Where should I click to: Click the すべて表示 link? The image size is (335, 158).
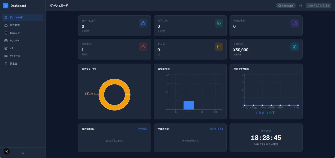click(x=143, y=129)
